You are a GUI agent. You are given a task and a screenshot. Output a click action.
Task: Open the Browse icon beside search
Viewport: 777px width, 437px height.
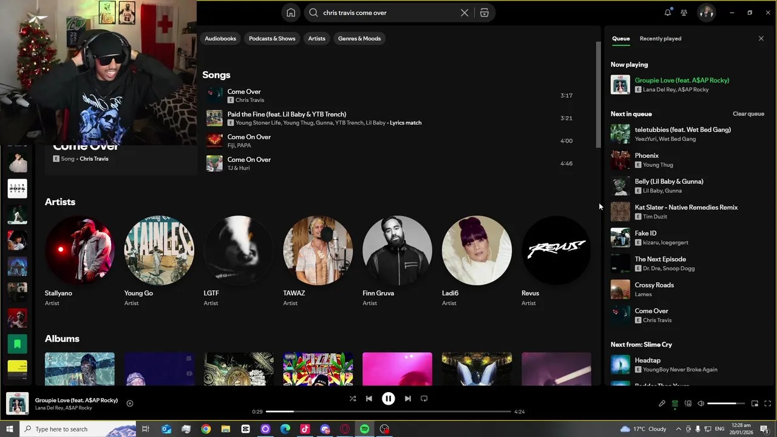click(484, 13)
